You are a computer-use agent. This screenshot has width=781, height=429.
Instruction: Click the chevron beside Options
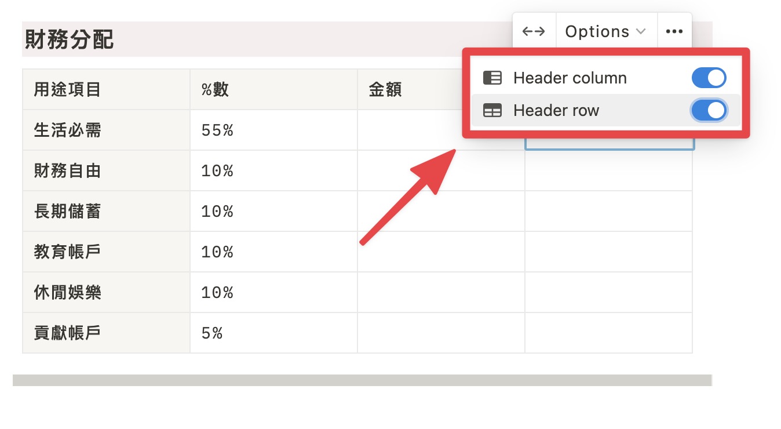click(x=641, y=31)
